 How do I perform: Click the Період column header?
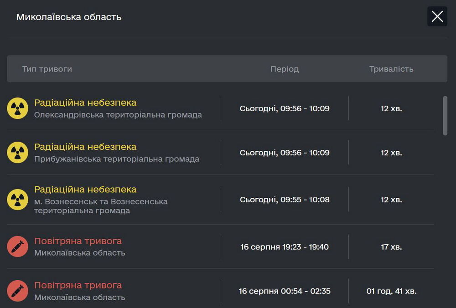point(285,69)
